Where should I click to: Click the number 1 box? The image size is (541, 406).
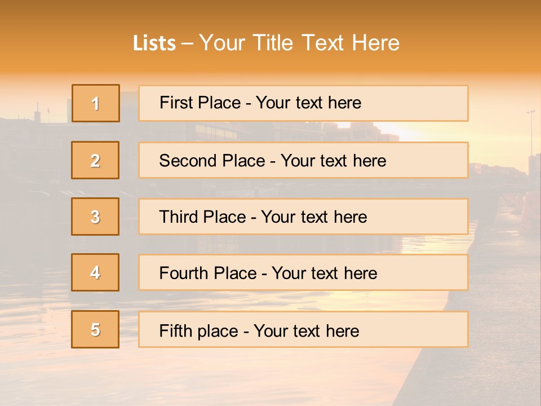(95, 103)
